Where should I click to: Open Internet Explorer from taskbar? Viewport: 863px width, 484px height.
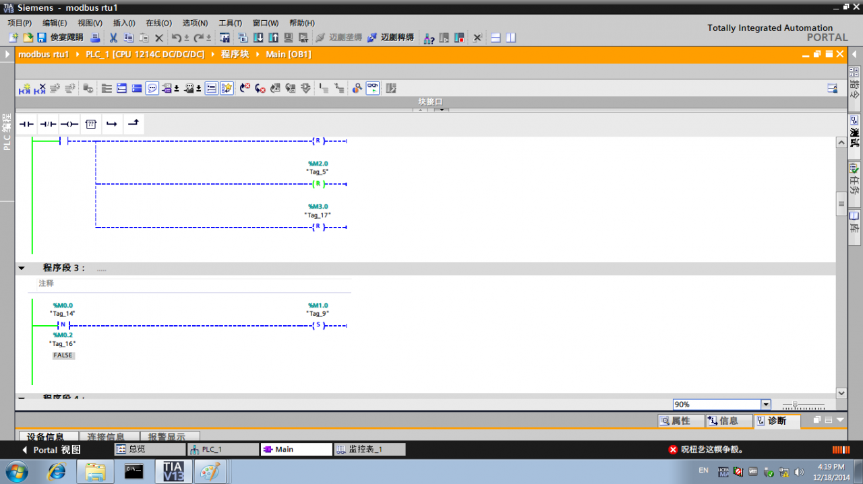[57, 472]
